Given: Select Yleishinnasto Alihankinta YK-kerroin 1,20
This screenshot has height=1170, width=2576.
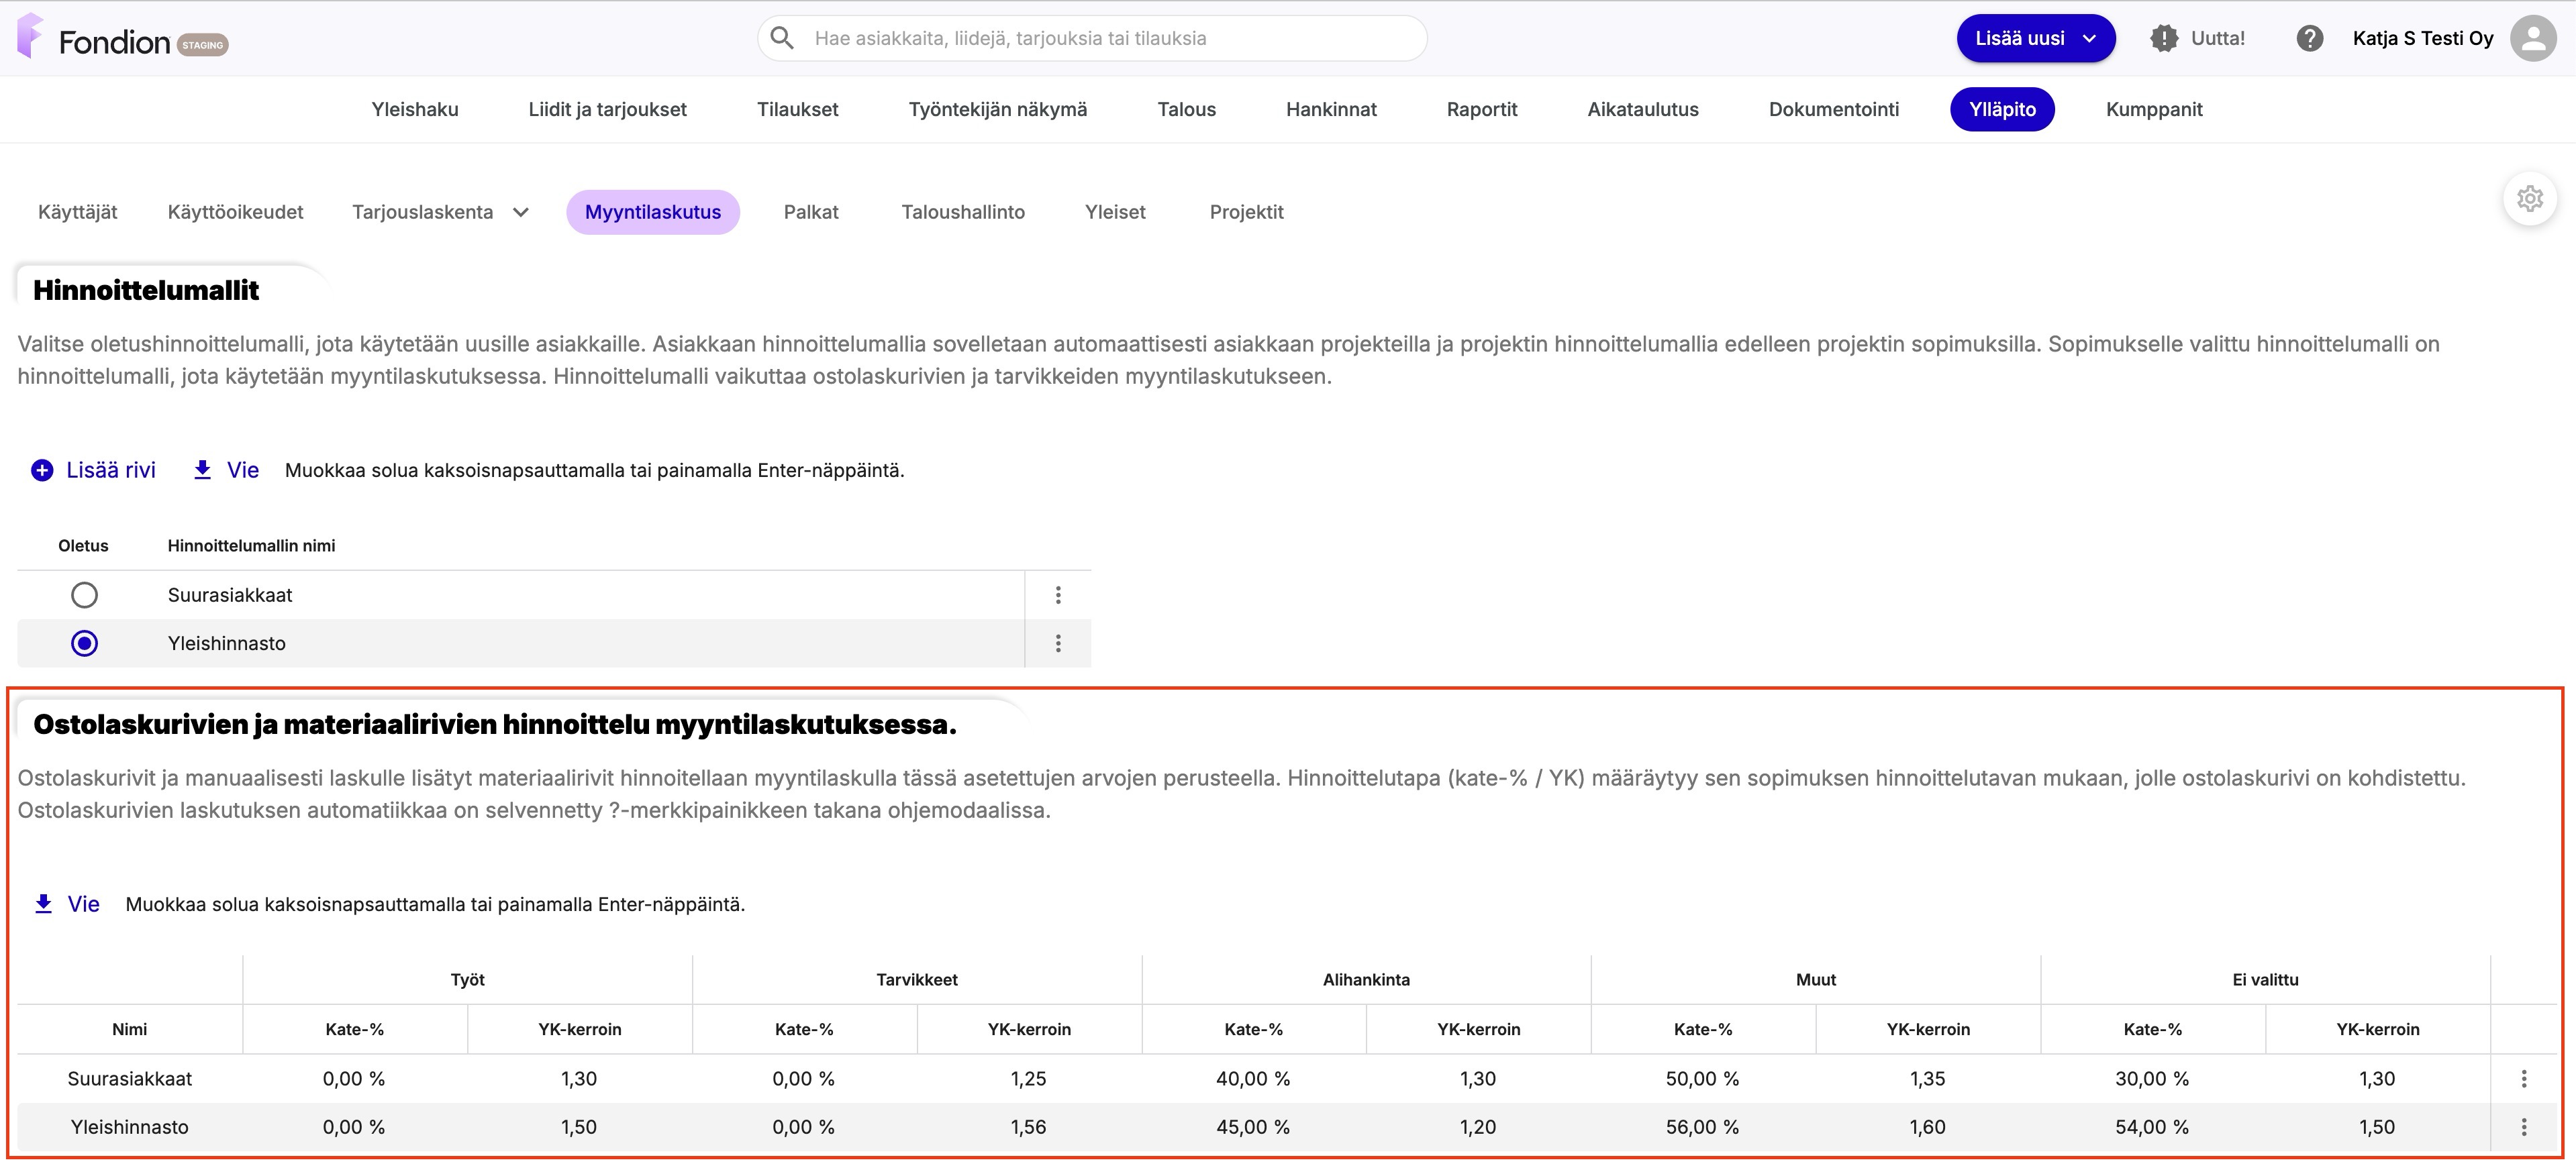Looking at the screenshot, I should (x=1478, y=1126).
